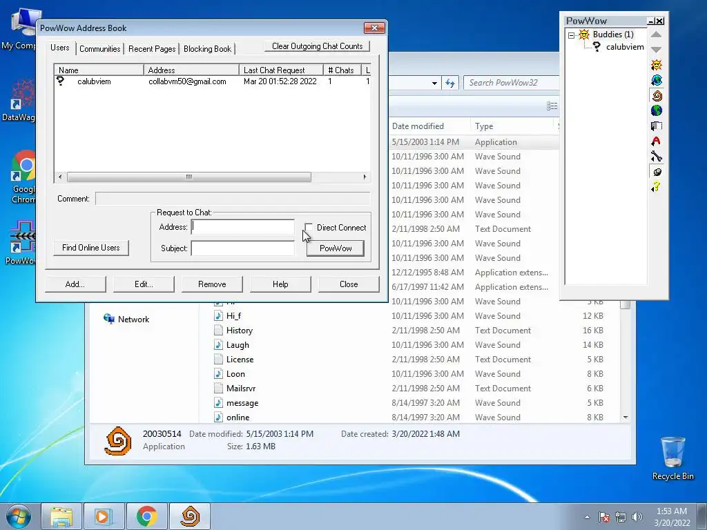Sort Explorer files by Date modified

tap(418, 126)
